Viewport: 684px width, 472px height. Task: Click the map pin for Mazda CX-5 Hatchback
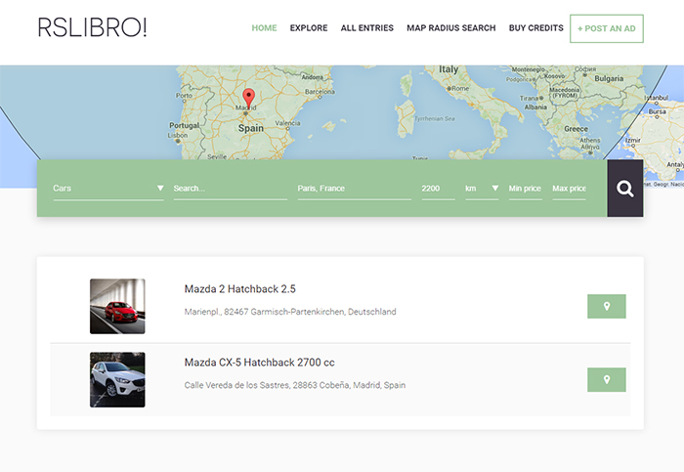pos(607,379)
